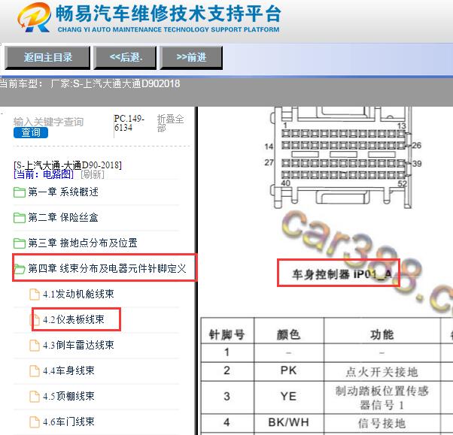Viewport: 453px width, 435px height.
Task: Click the 信号接地 function cell
Action: point(382,424)
